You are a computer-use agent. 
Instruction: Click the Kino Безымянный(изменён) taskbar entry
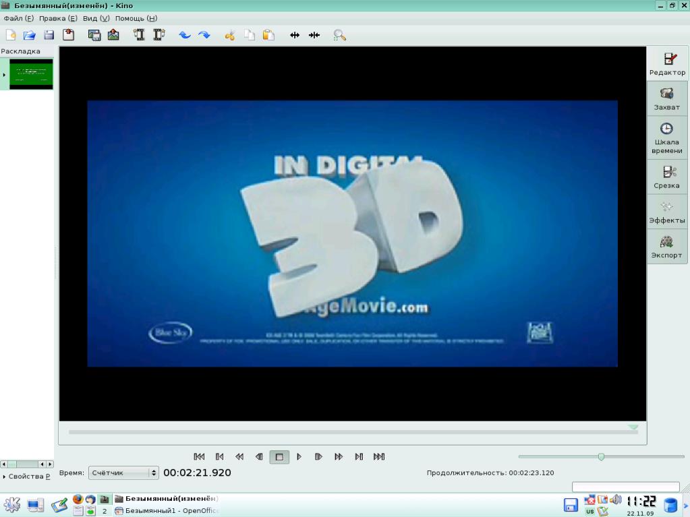click(167, 499)
